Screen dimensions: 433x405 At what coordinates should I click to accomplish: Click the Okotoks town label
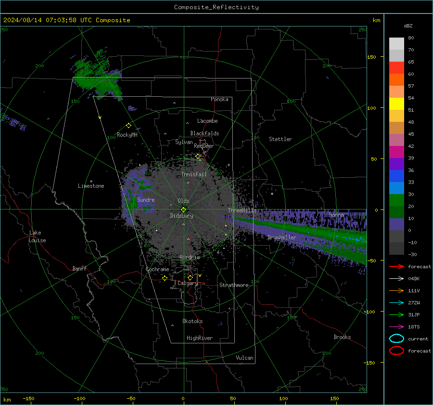[192, 321]
